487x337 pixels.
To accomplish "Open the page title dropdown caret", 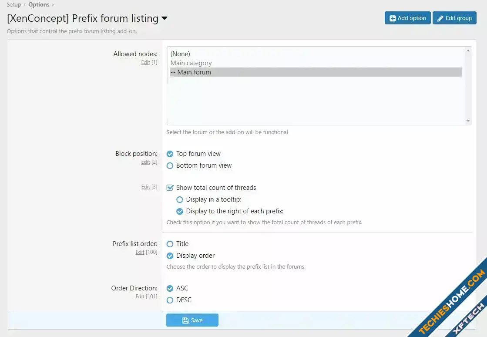I will 165,18.
